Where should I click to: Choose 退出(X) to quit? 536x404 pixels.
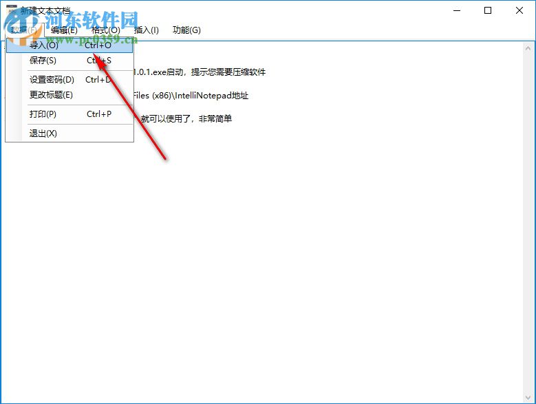tap(69, 134)
